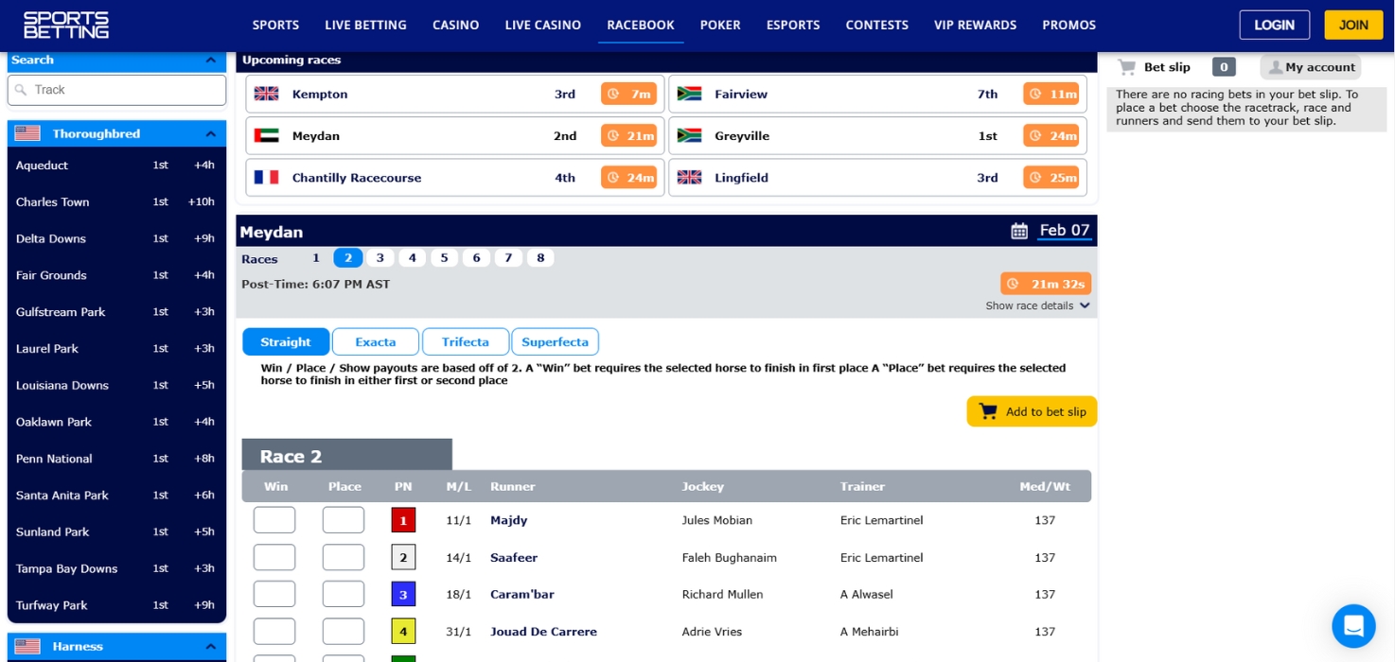Click the Greyville 24m countdown badge
1395x662 pixels.
pyautogui.click(x=1051, y=135)
